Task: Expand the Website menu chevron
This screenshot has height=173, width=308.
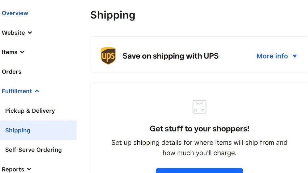Action: (30, 33)
